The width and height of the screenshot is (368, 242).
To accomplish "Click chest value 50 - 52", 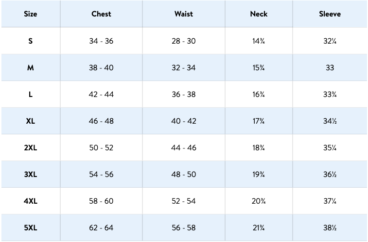I will click(x=101, y=148).
